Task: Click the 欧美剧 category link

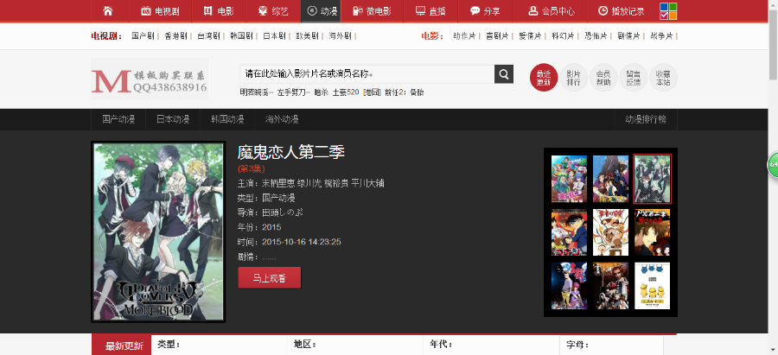Action: pos(307,36)
